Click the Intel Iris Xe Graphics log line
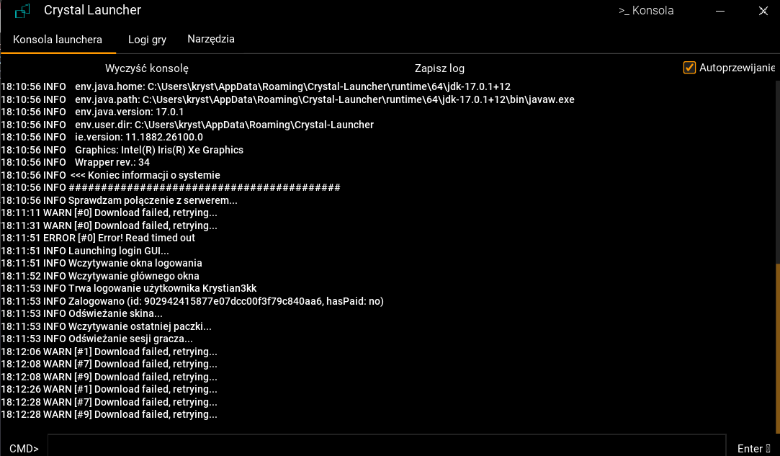780x456 pixels. coord(122,150)
